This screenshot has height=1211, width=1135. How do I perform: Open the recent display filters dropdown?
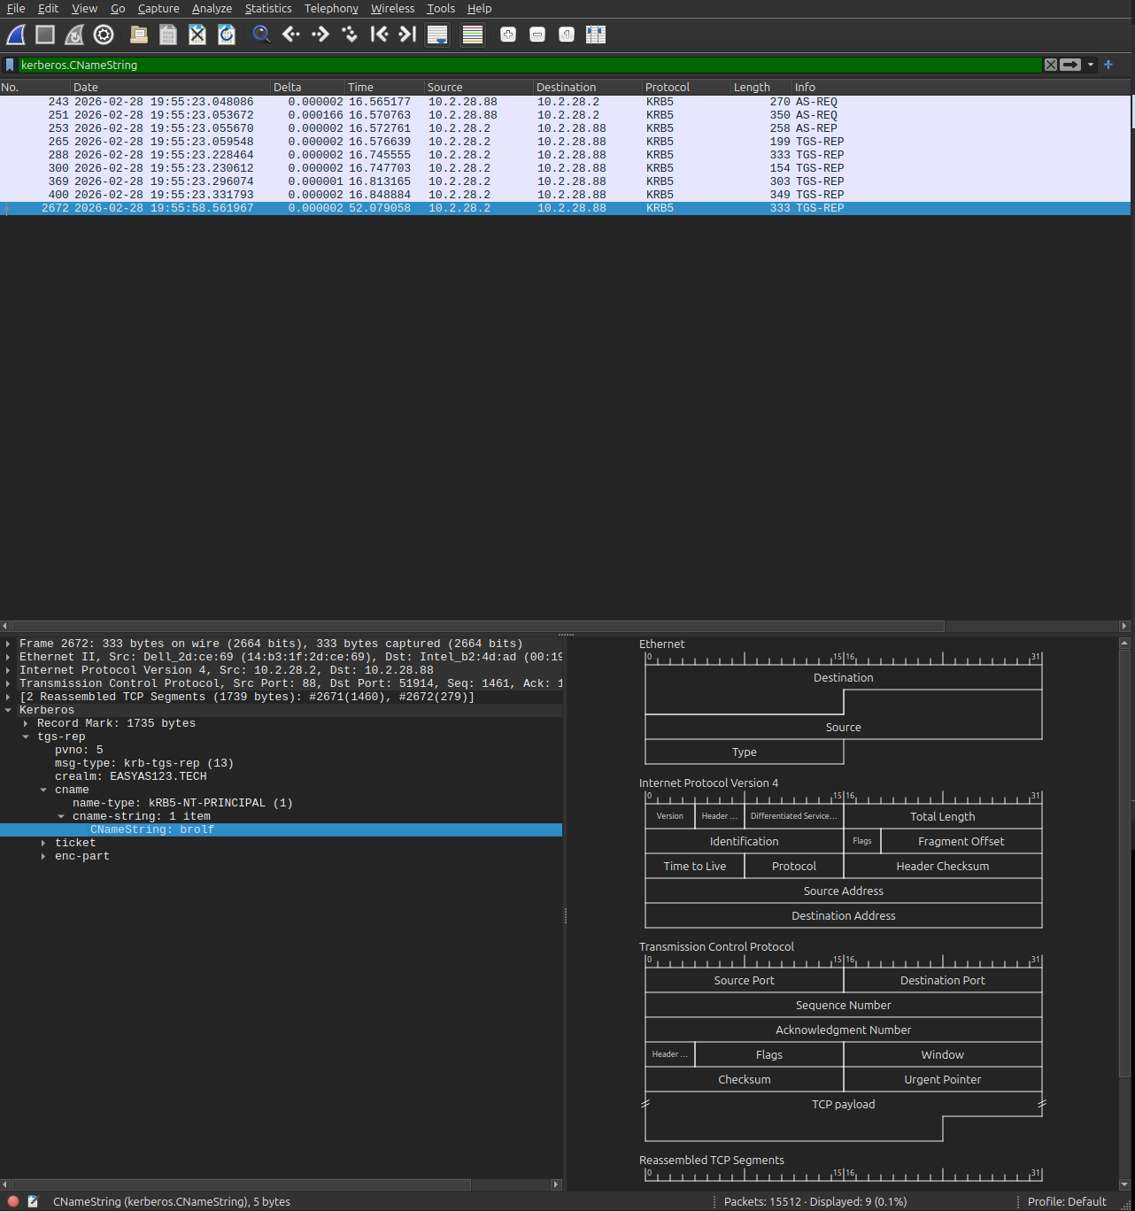pyautogui.click(x=1091, y=65)
